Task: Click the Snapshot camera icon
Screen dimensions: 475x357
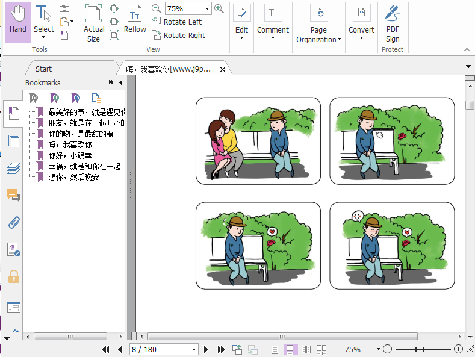Action: click(x=64, y=9)
